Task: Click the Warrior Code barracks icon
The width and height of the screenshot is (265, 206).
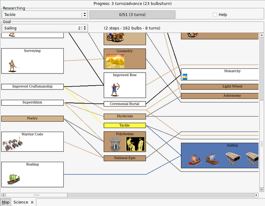Action: [x=12, y=144]
